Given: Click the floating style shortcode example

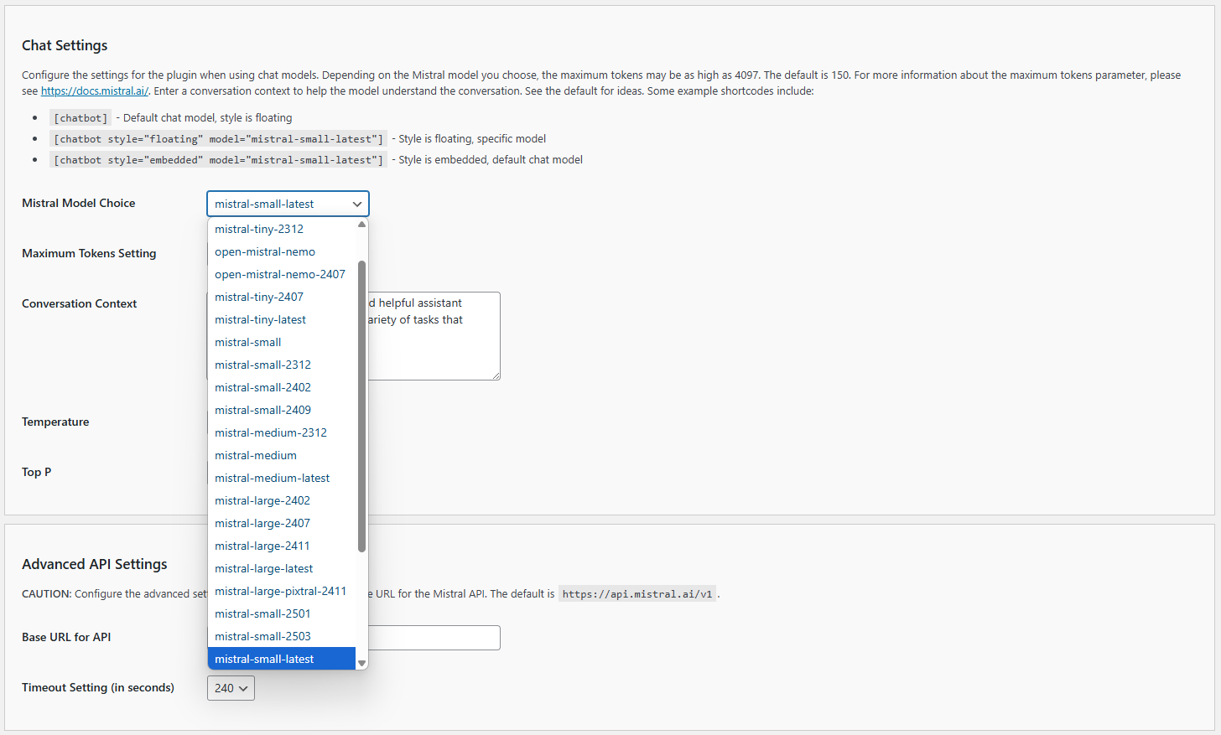Looking at the screenshot, I should click(x=219, y=139).
